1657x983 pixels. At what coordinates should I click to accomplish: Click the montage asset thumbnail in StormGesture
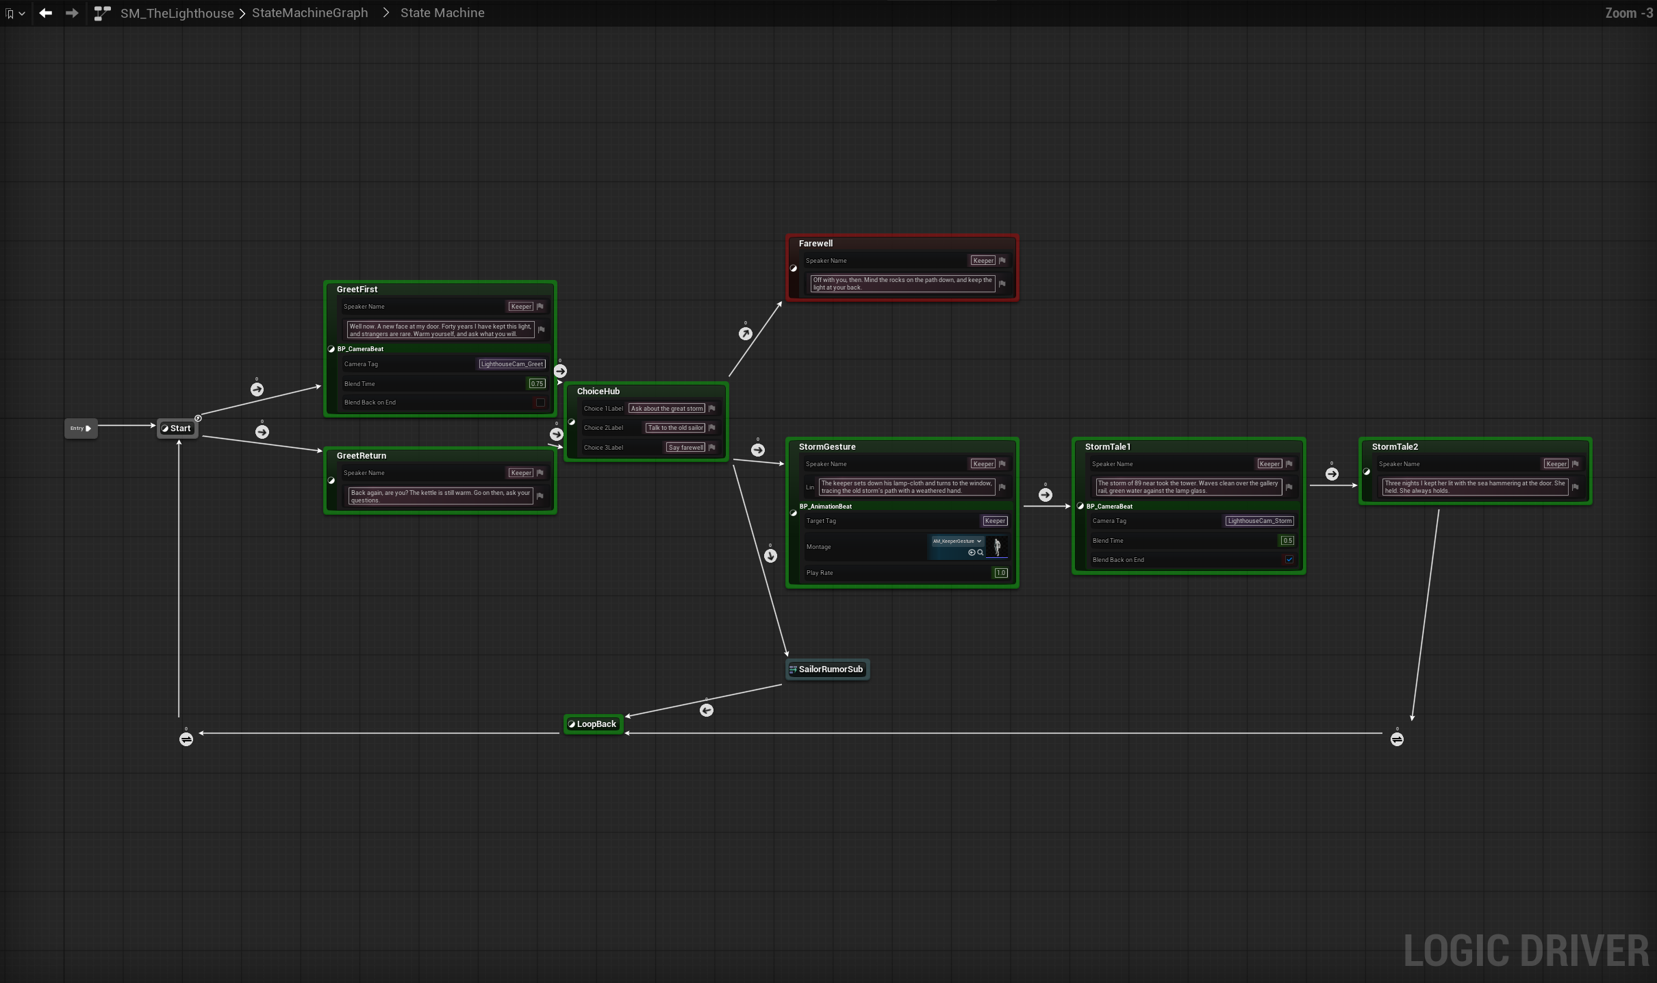click(x=997, y=547)
